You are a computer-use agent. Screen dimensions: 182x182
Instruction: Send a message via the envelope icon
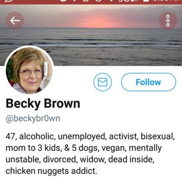(102, 82)
